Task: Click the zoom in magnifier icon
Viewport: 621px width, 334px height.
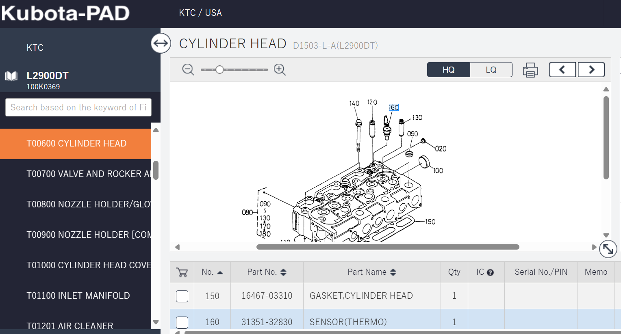Action: 280,70
